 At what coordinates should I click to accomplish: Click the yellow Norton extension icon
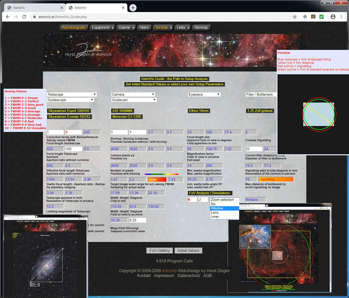313,17
